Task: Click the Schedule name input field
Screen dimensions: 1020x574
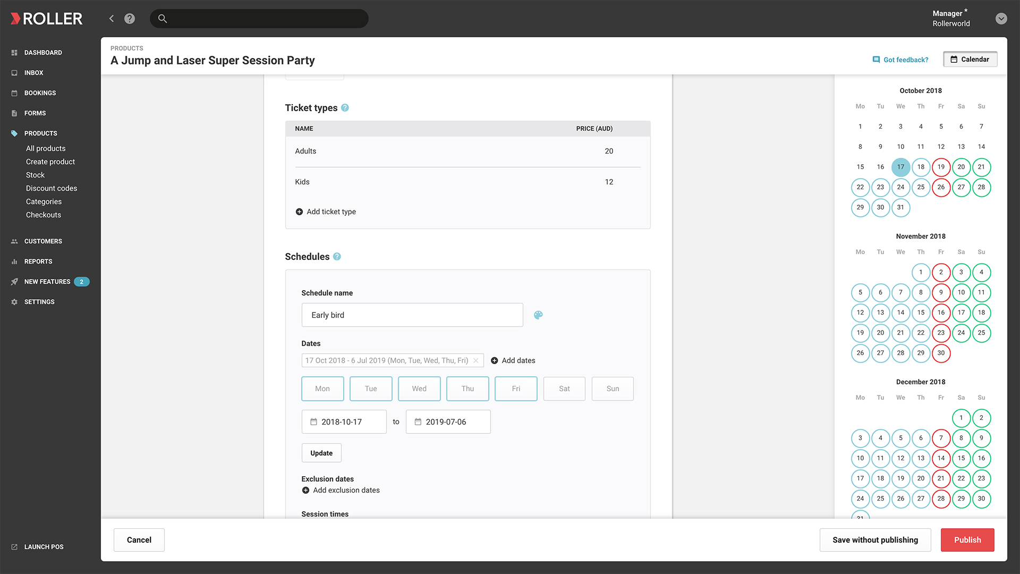Action: 412,315
